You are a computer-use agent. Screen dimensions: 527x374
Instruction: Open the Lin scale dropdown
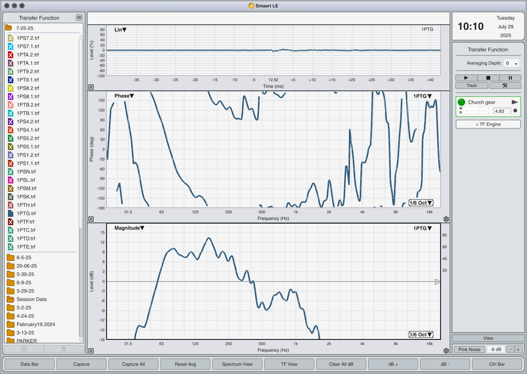(x=120, y=29)
